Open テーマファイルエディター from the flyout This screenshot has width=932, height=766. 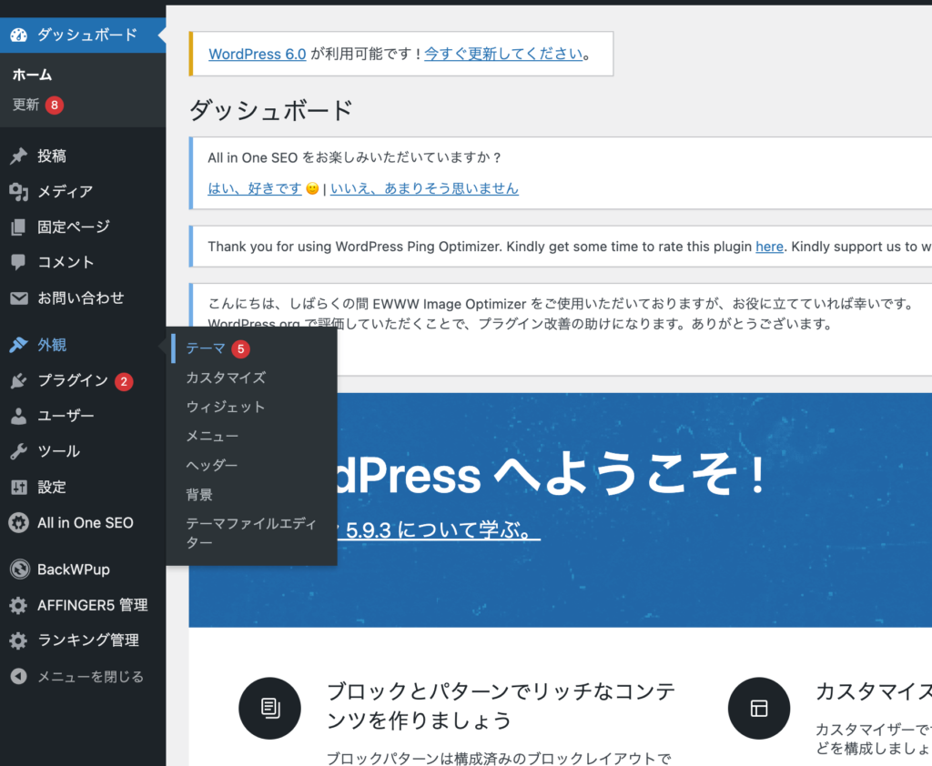pyautogui.click(x=251, y=533)
